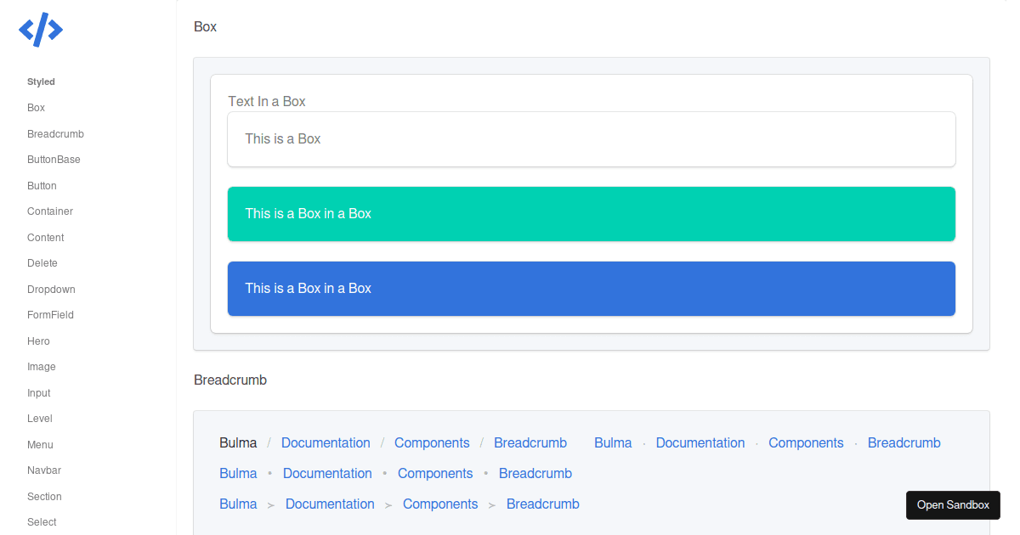Click the blue Box in a Box

pyautogui.click(x=591, y=289)
